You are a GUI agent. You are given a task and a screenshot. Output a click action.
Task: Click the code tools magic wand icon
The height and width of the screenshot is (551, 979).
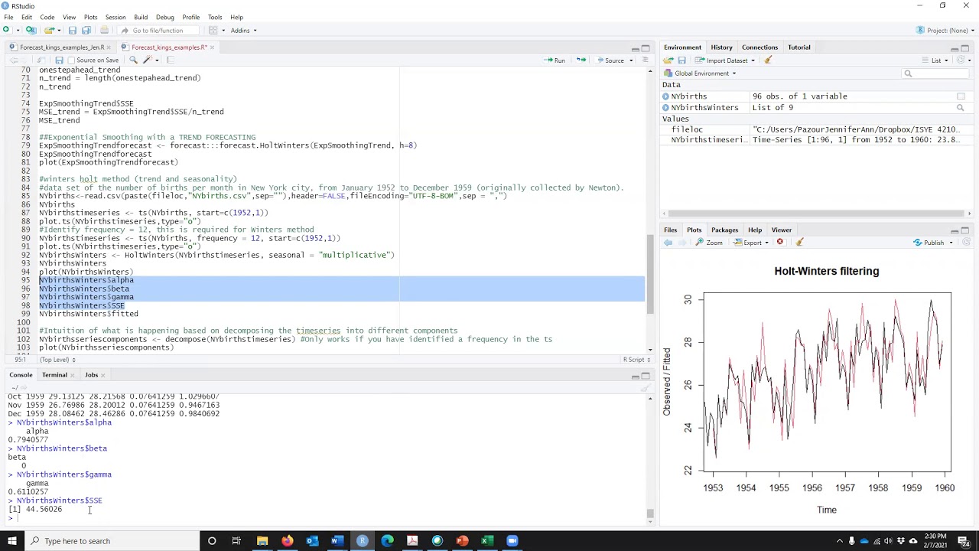148,60
